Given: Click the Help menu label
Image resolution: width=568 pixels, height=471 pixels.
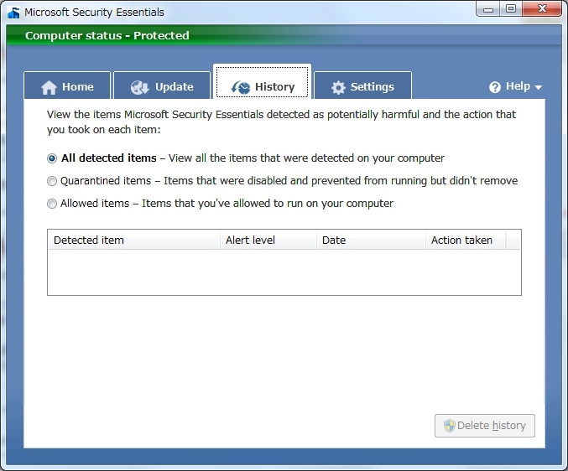Looking at the screenshot, I should pyautogui.click(x=518, y=86).
